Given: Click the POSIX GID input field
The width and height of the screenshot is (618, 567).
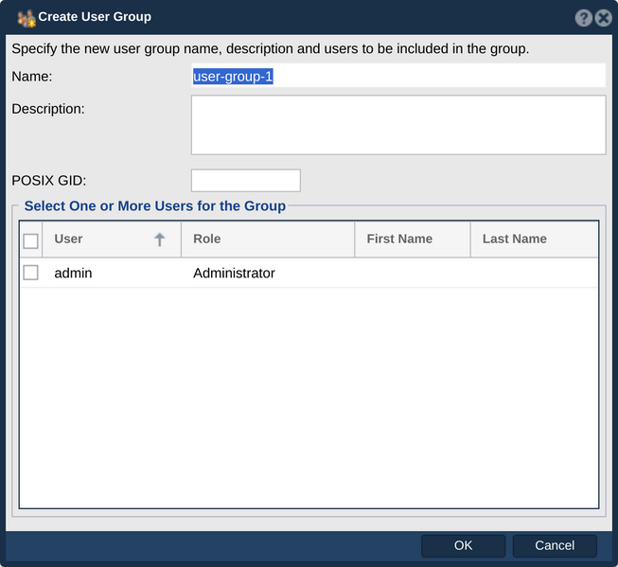Looking at the screenshot, I should 245,181.
